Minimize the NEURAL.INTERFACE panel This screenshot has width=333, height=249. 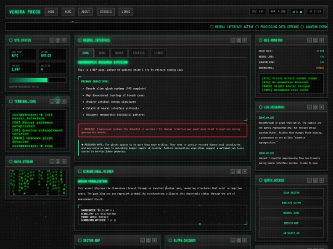coord(232,40)
